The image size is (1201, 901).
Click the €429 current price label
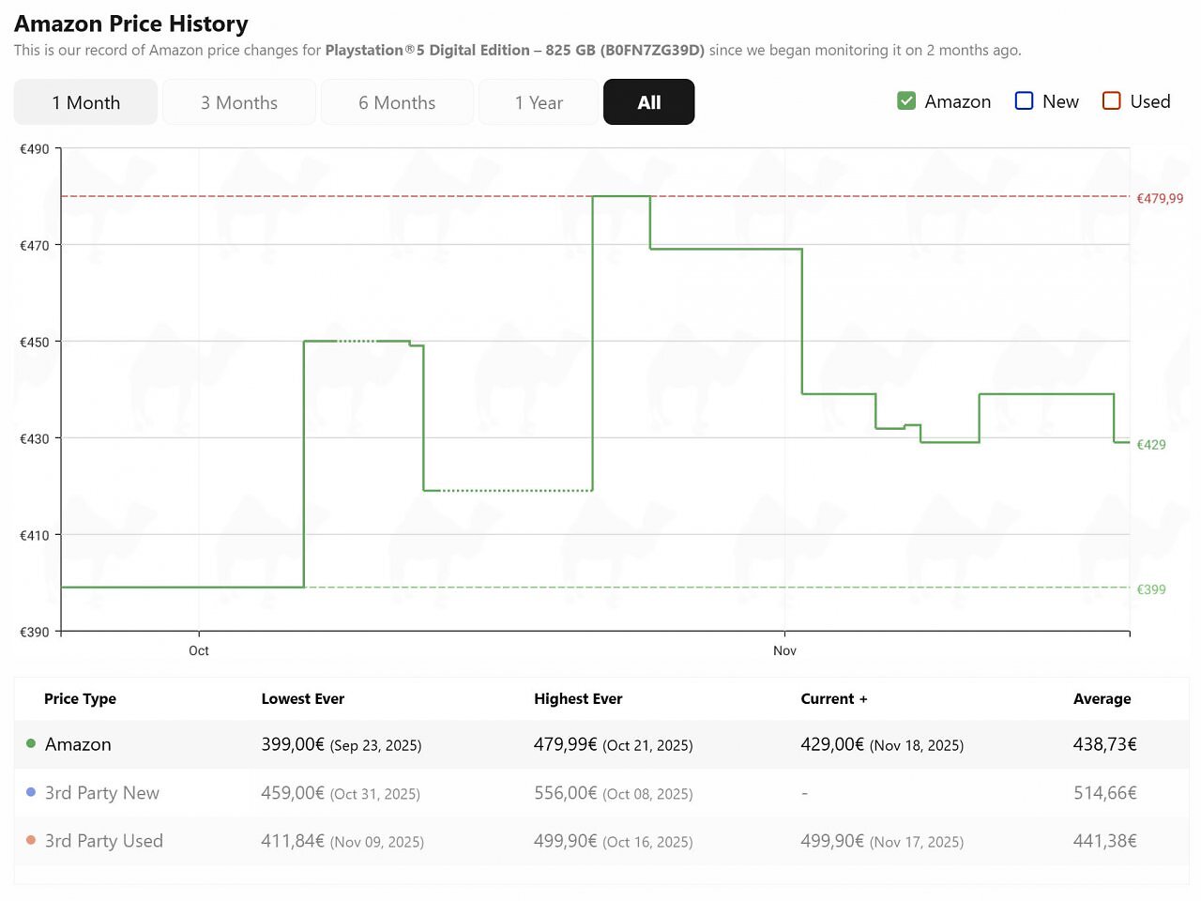1151,445
